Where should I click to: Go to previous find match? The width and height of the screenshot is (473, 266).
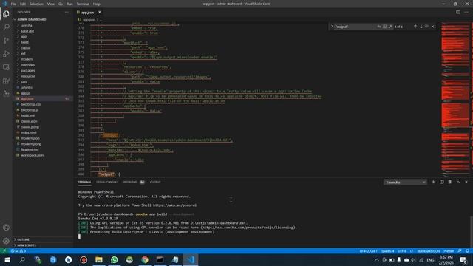tap(415, 27)
